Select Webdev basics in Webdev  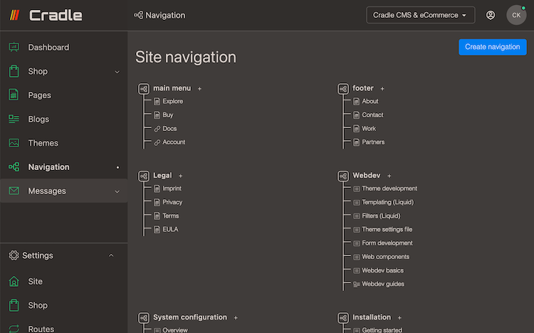point(383,270)
